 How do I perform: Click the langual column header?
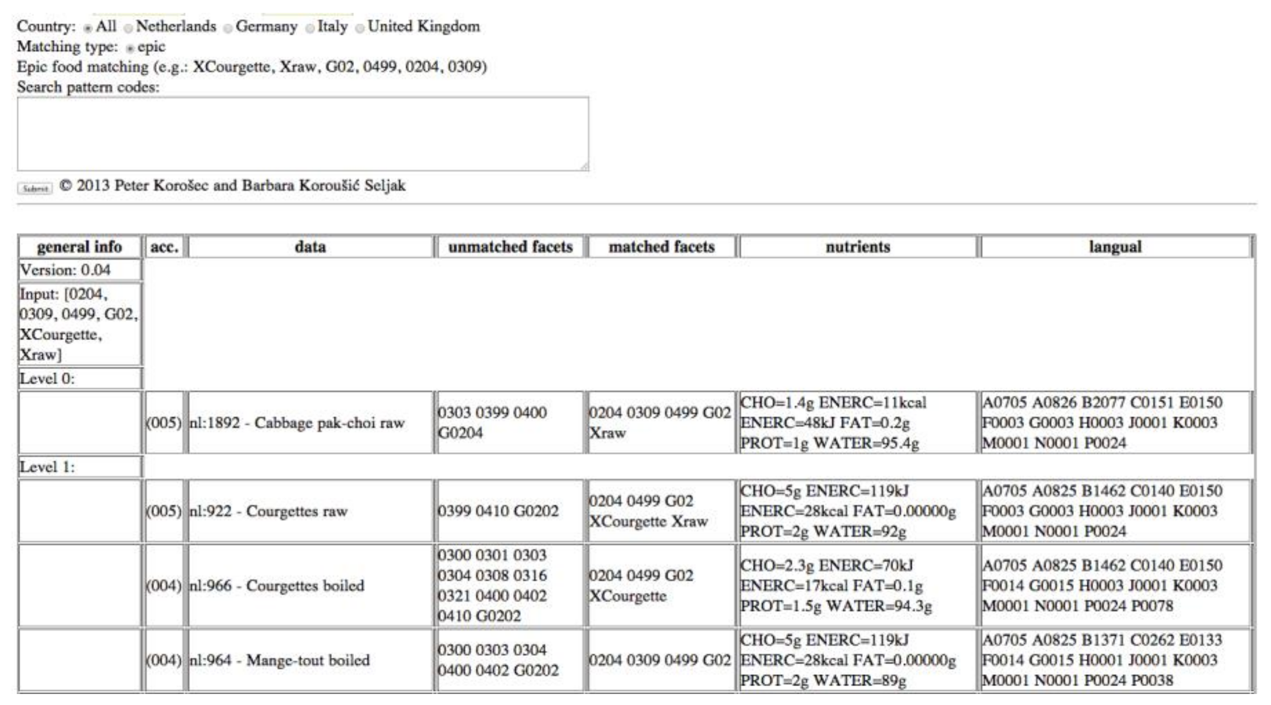click(1116, 246)
